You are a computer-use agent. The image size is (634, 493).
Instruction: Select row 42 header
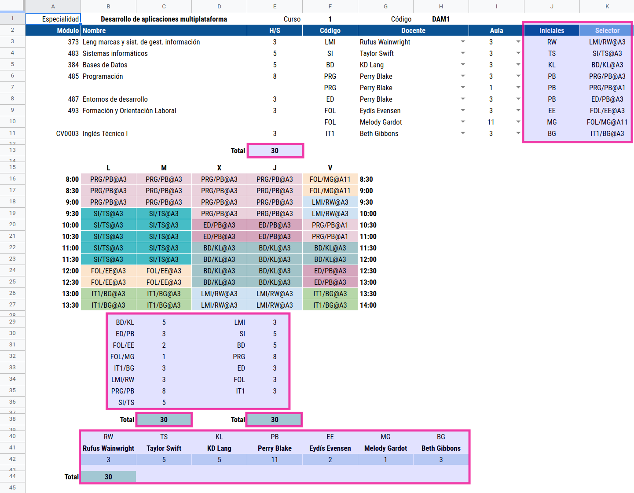pyautogui.click(x=12, y=459)
